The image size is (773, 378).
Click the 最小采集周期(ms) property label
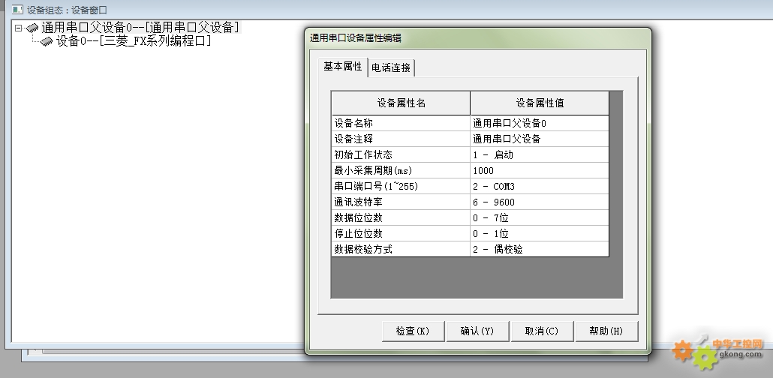point(401,170)
